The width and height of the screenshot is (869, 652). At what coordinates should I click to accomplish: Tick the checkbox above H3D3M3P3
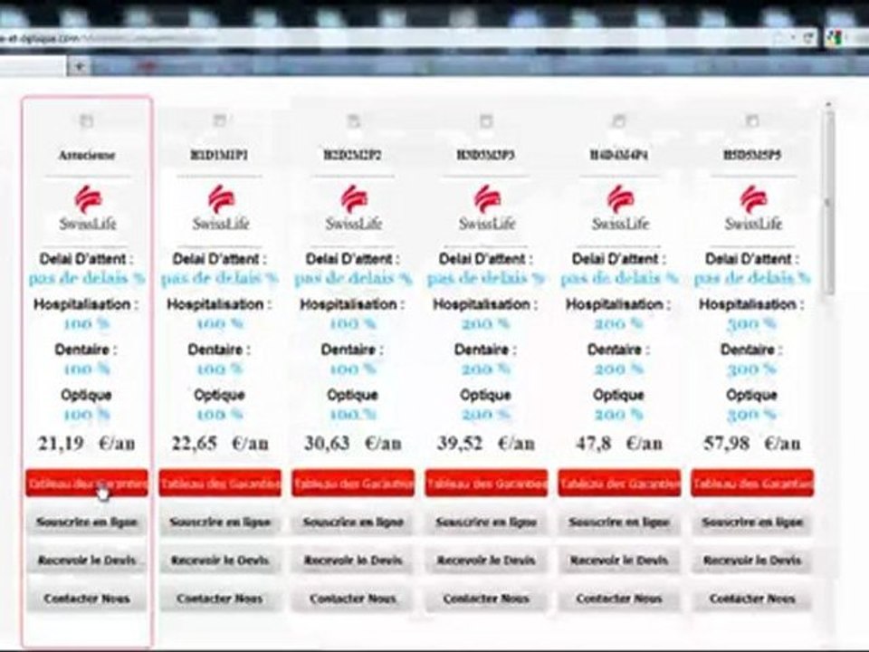point(486,120)
